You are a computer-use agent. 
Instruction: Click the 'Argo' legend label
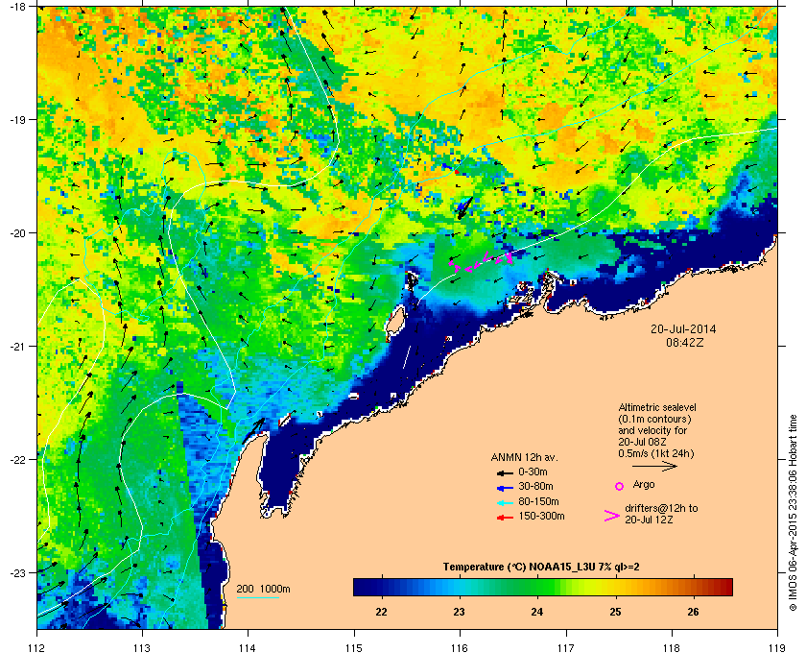click(x=644, y=485)
